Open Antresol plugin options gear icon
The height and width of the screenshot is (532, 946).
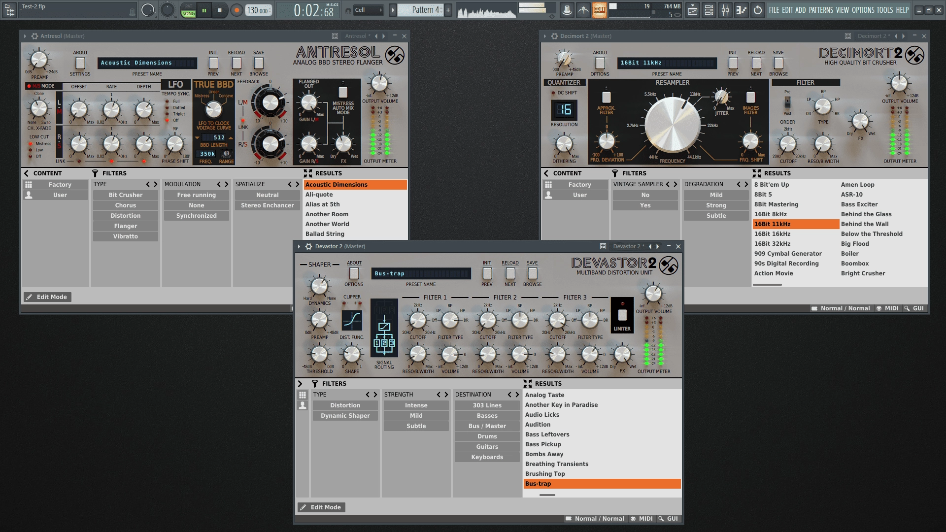(34, 36)
